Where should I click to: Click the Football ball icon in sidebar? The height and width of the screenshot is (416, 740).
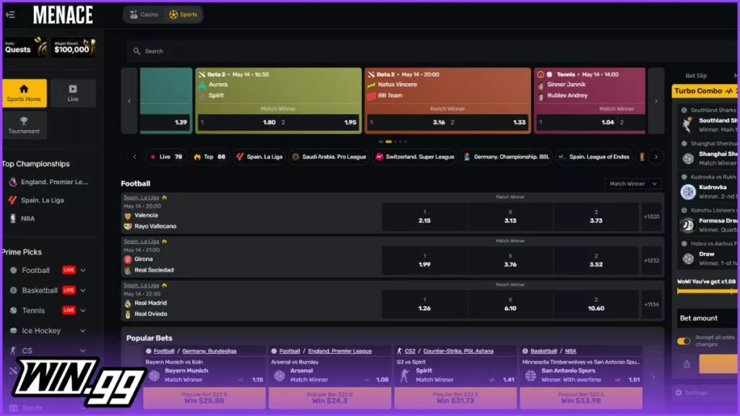pos(13,270)
